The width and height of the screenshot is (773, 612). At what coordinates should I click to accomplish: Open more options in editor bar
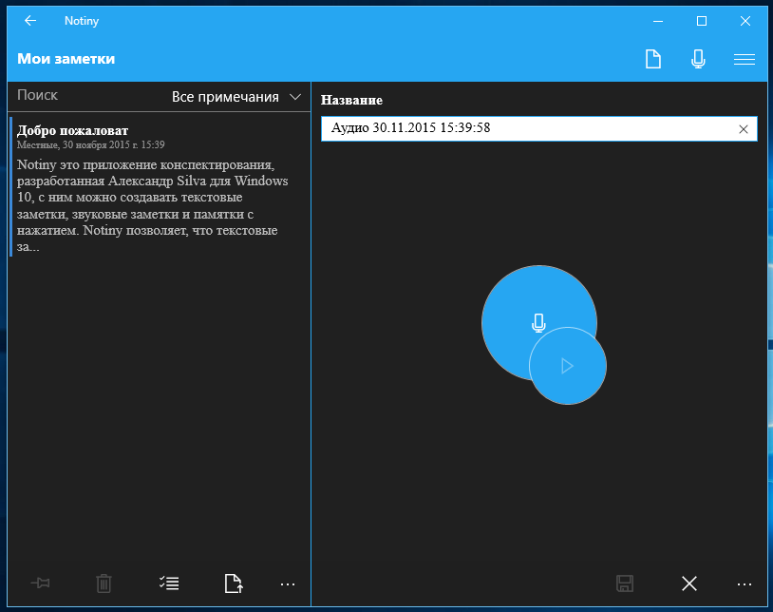pyautogui.click(x=745, y=584)
